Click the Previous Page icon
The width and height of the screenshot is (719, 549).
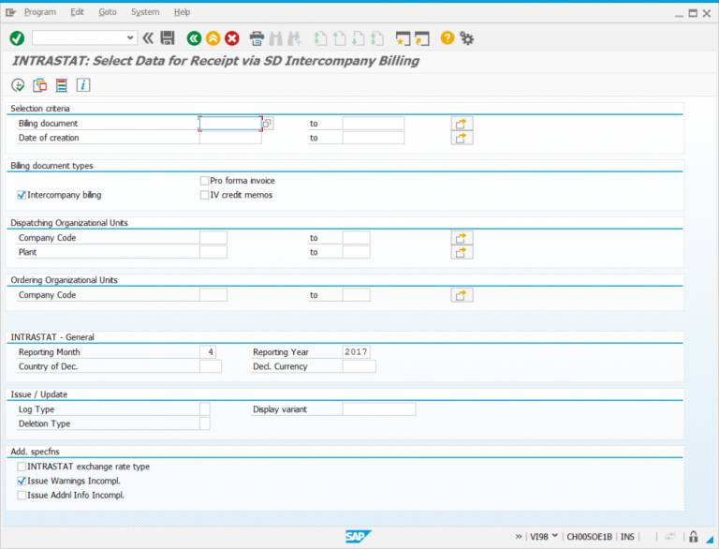click(x=339, y=38)
